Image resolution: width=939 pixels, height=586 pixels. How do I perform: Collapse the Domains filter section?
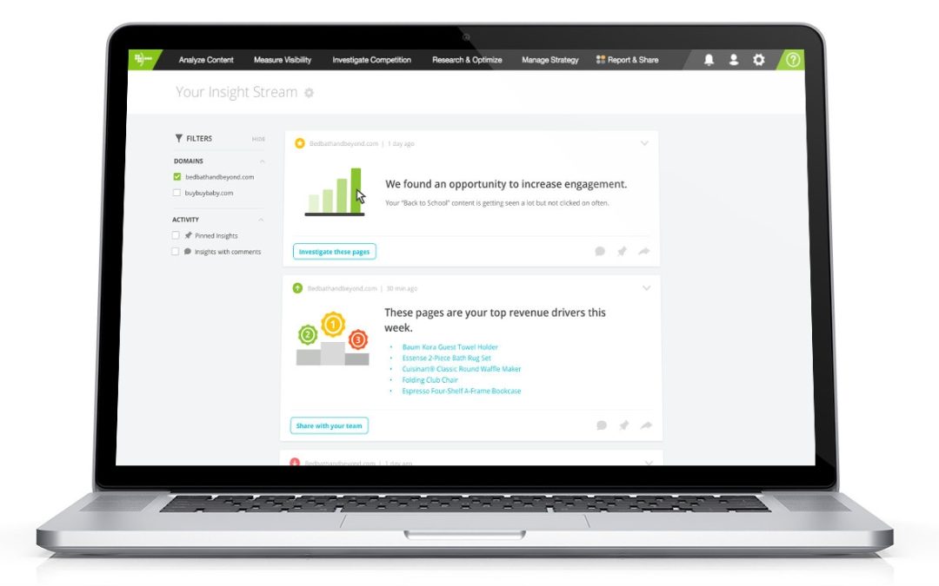coord(263,161)
